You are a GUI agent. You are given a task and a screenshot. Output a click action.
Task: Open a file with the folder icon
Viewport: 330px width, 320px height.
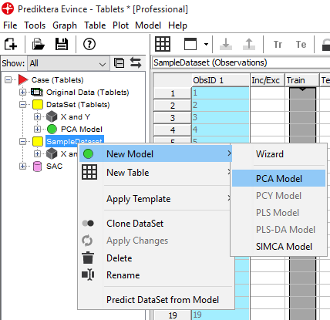coord(39,44)
